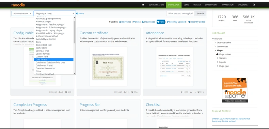The image size is (269, 129).
Task: Click the download icon with 4k under Configurable card
Action: [x=60, y=92]
